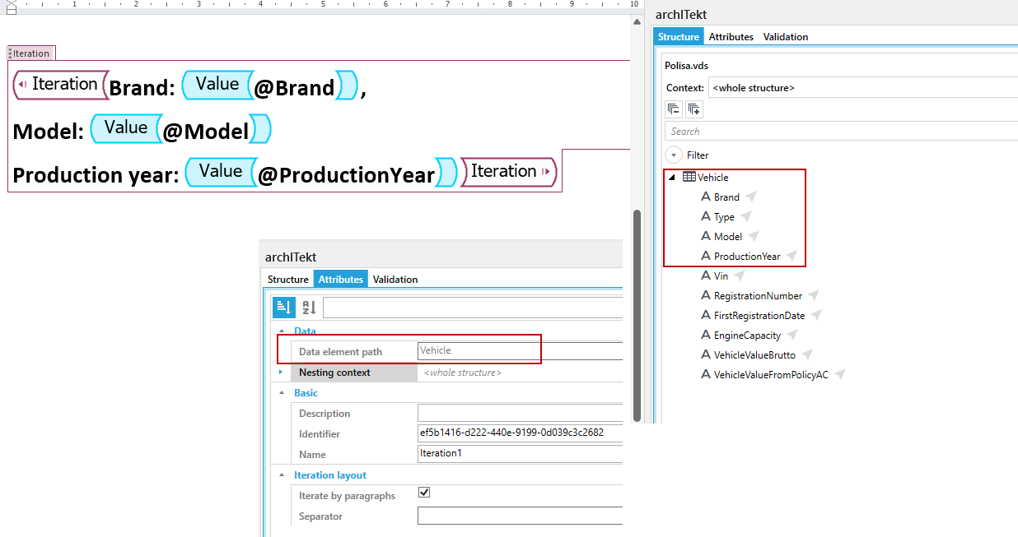Open the Attributes tab in the Polisa.vds panel
The width and height of the screenshot is (1018, 537).
pos(731,37)
